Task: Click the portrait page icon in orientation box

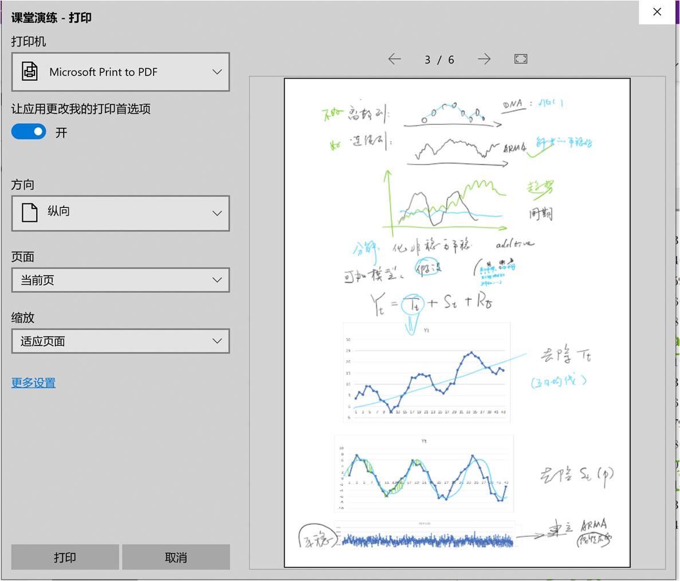Action: 29,213
